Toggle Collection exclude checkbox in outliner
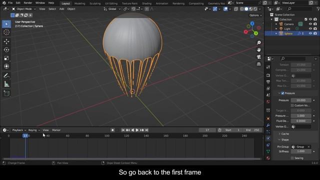320x180 pixels. [x=305, y=19]
